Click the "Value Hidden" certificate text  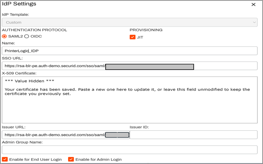(29, 81)
